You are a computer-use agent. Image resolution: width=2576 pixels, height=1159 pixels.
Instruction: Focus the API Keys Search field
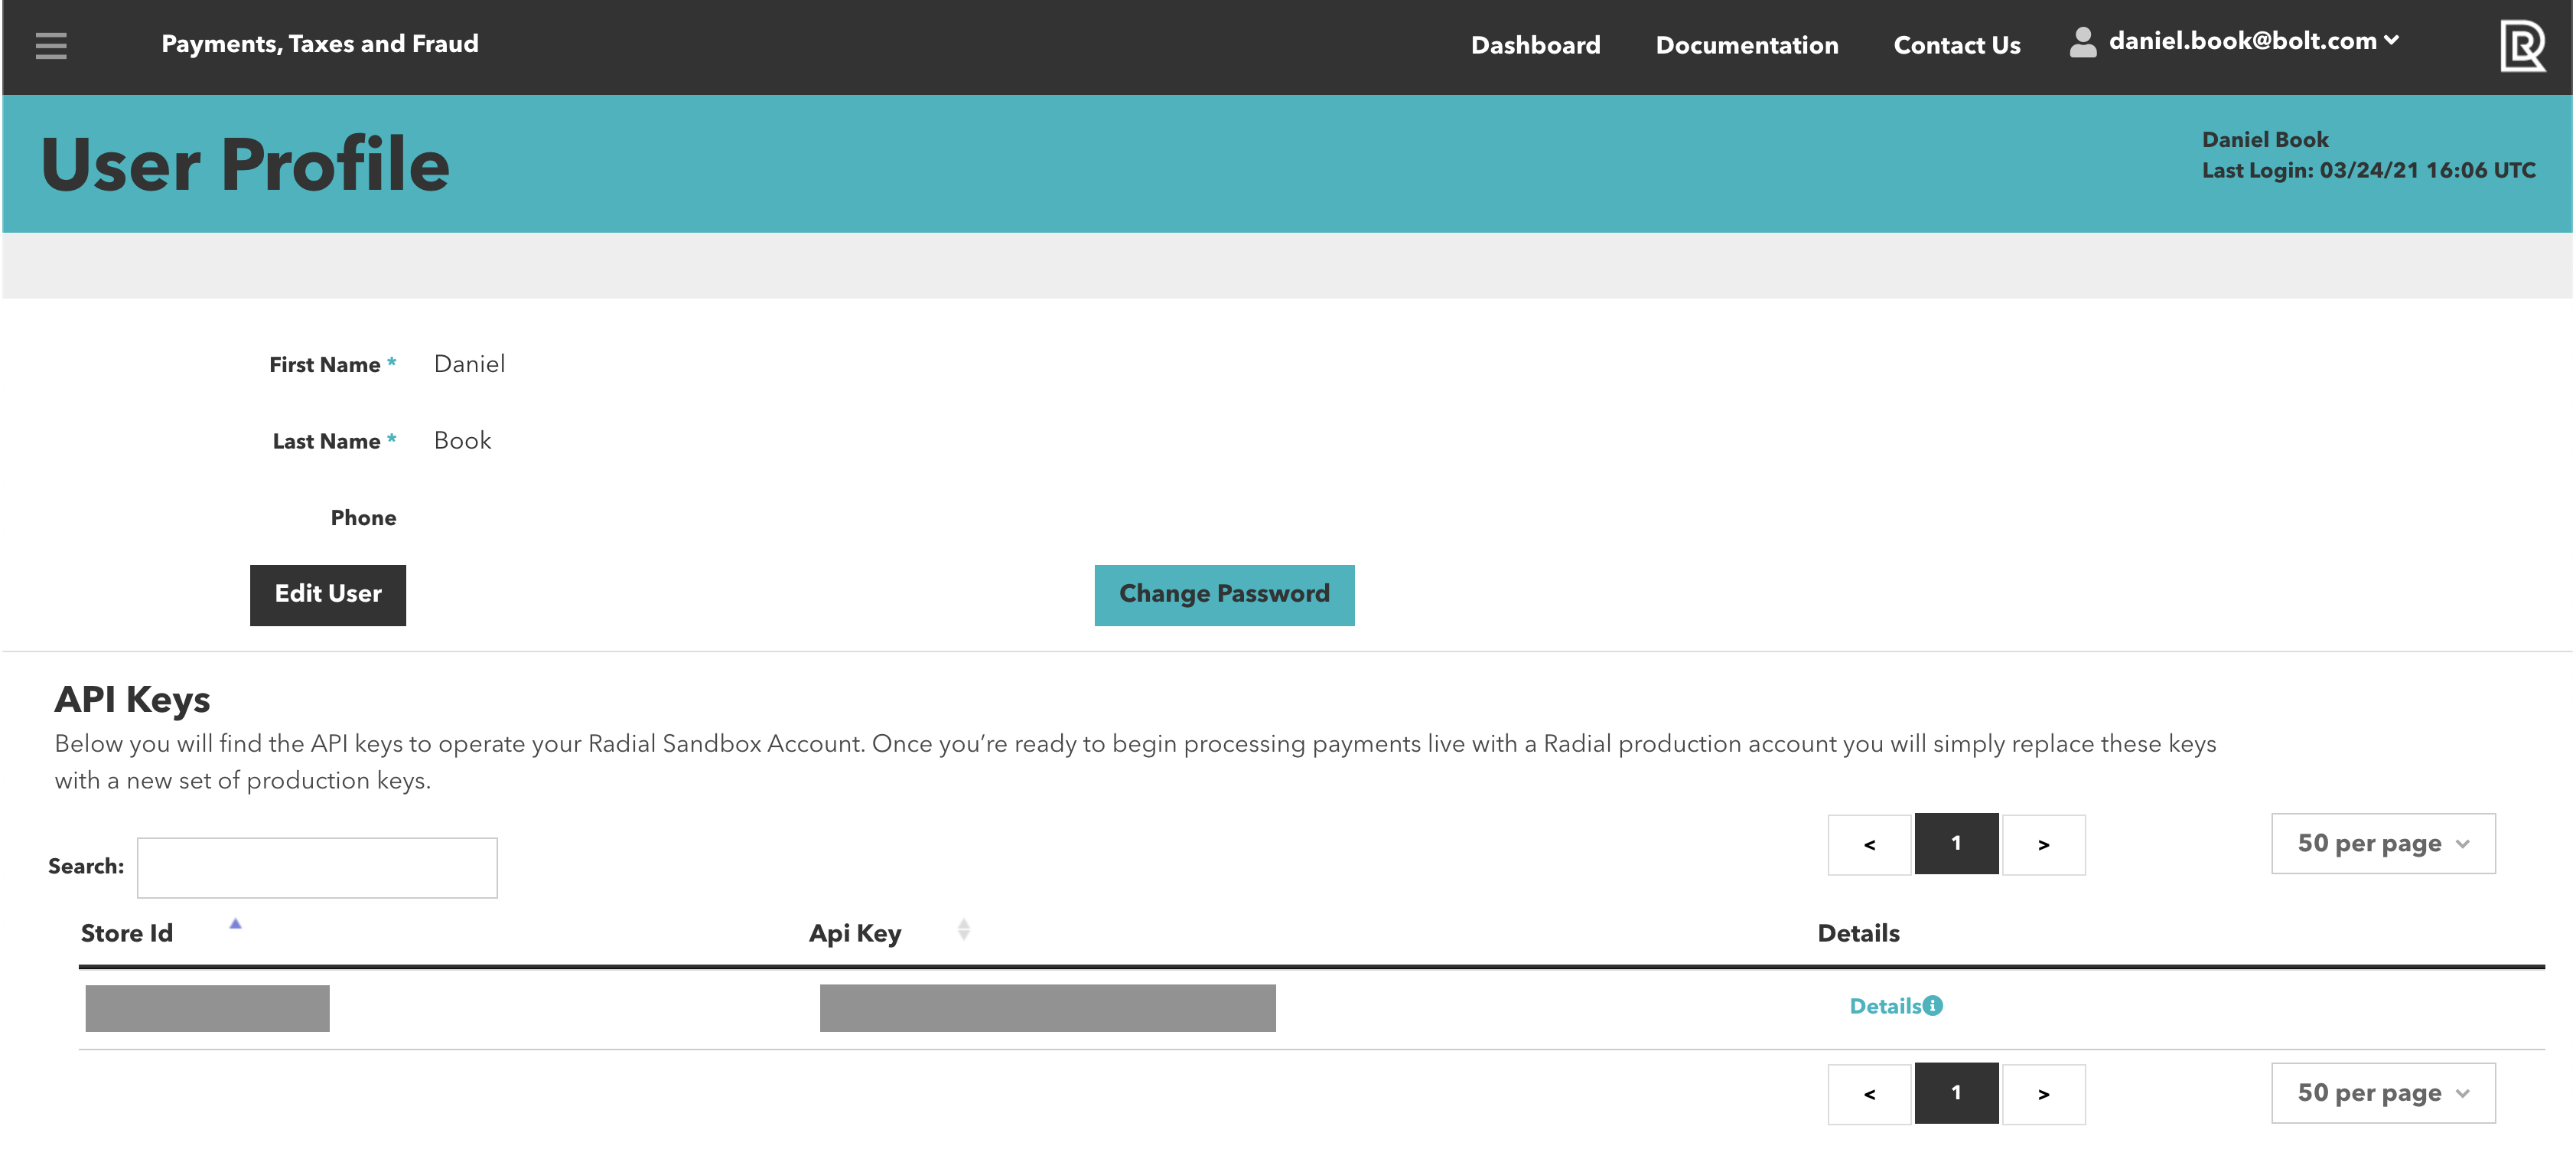click(317, 868)
